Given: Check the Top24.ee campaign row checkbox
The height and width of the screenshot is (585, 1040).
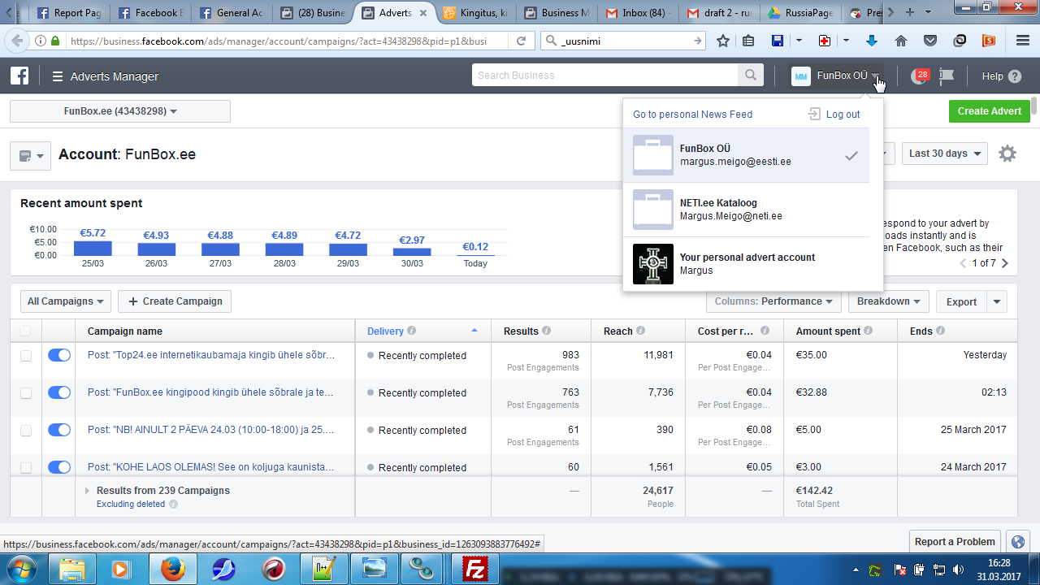Looking at the screenshot, I should pyautogui.click(x=26, y=356).
